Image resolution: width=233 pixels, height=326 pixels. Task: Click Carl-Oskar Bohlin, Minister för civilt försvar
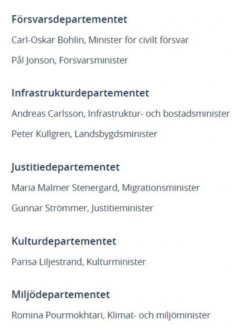click(x=100, y=40)
